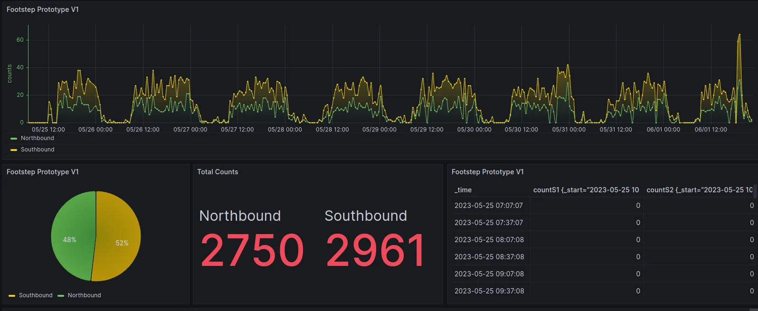
Task: Open the pie chart panel title Footstep Prototype V1
Action: pos(43,172)
